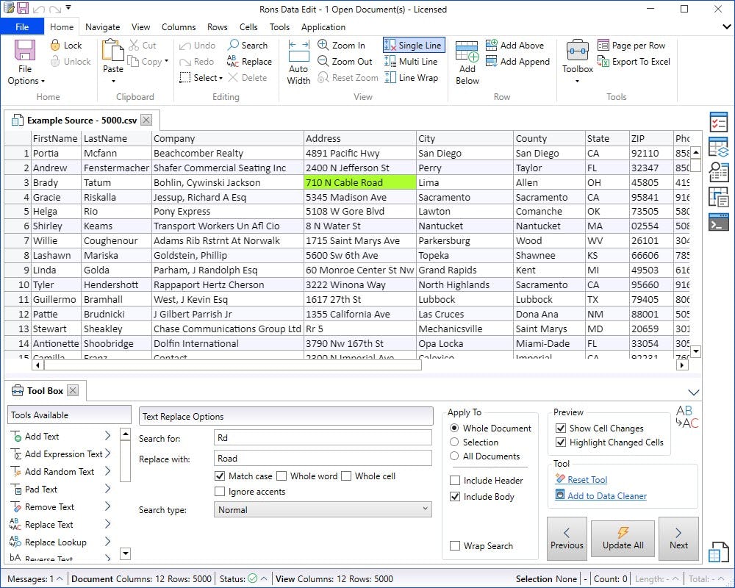This screenshot has width=735, height=588.
Task: Disable Highlight Changed Cells
Action: (560, 442)
